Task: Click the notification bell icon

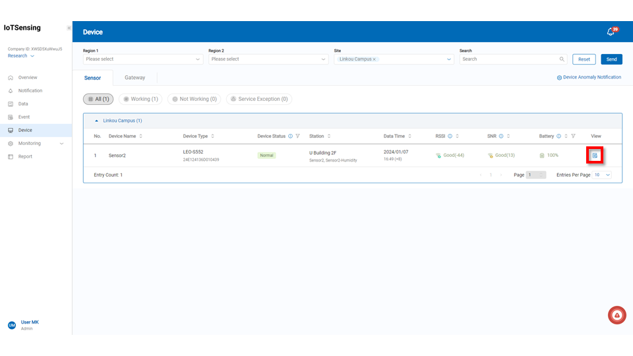Action: point(611,32)
